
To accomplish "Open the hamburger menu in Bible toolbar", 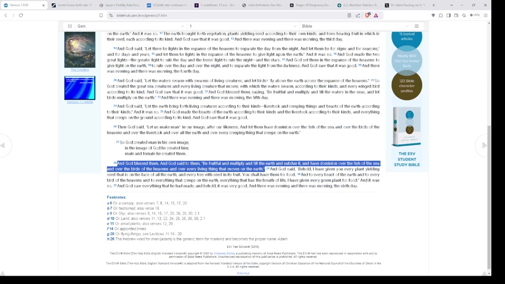I will point(417,26).
